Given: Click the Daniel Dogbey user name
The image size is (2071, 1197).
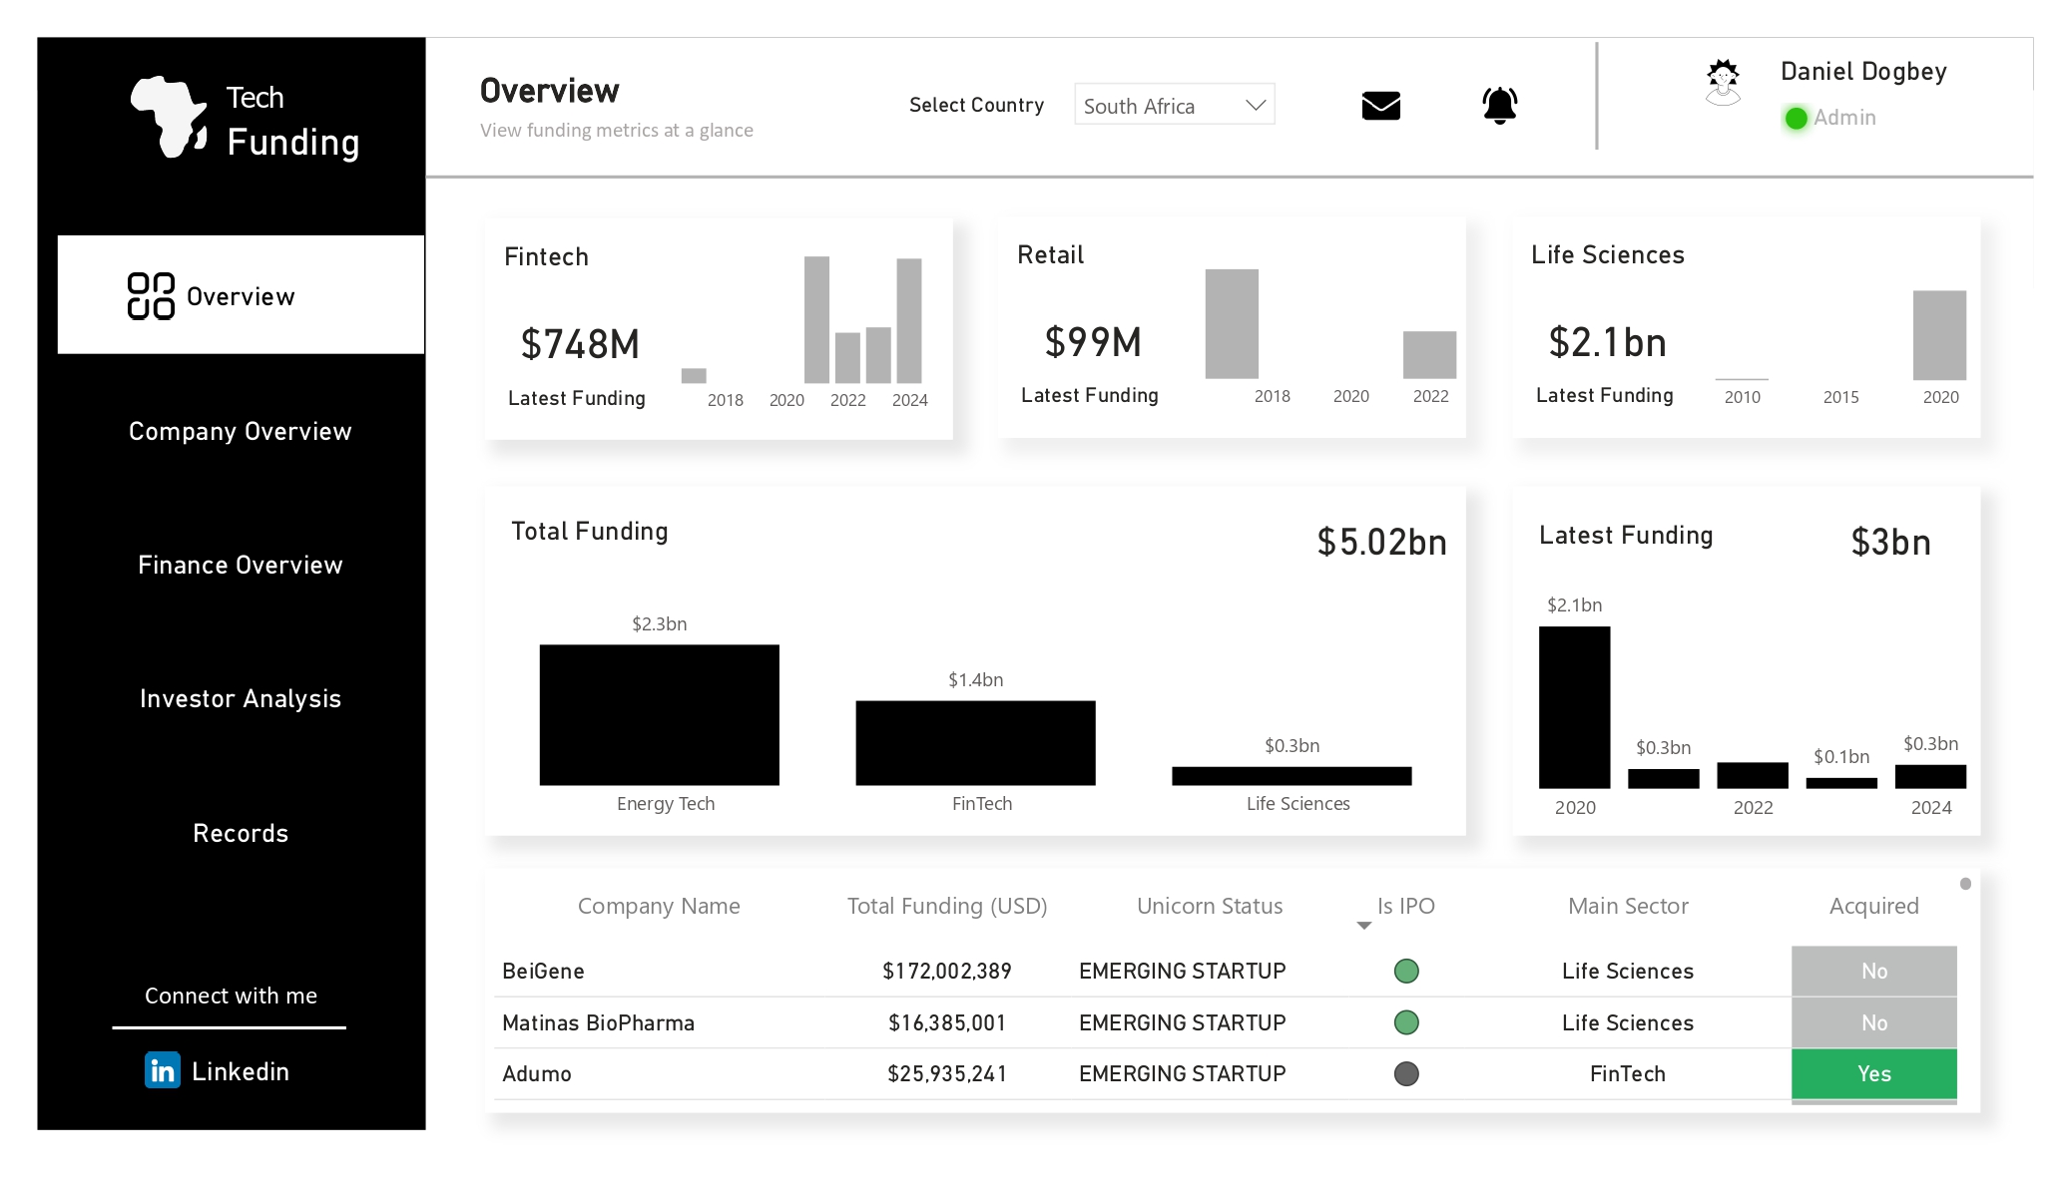Looking at the screenshot, I should click(x=1863, y=72).
